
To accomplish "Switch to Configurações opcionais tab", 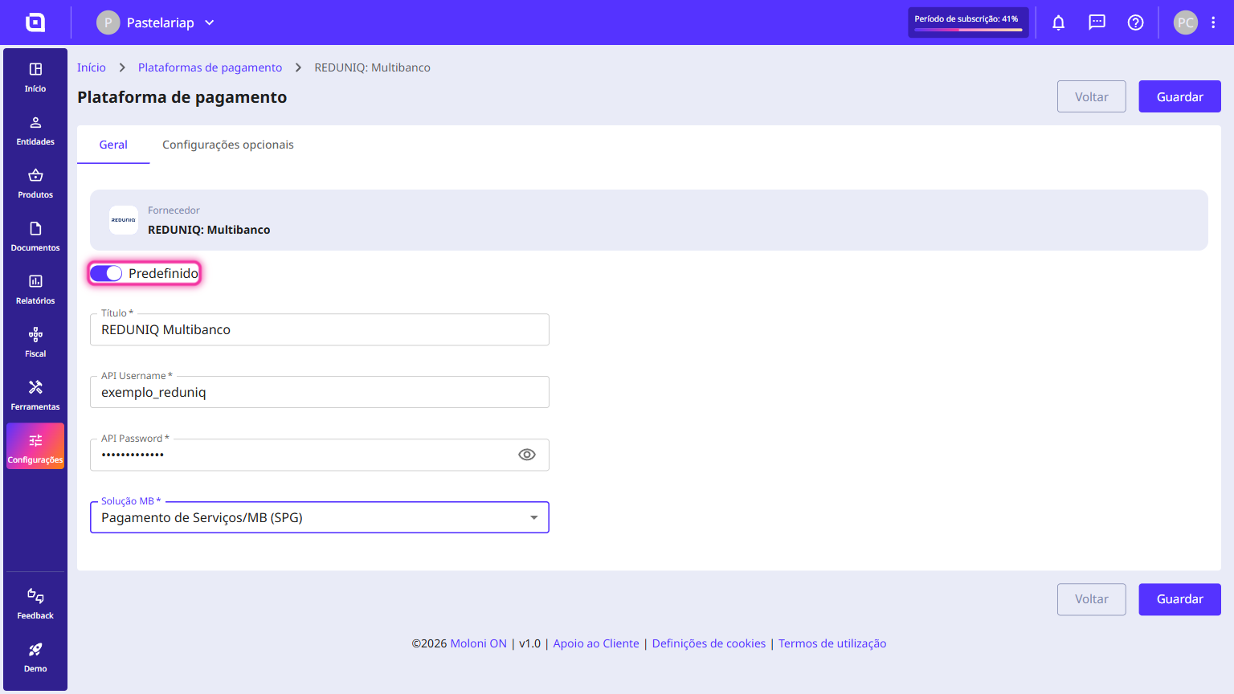I will (228, 145).
